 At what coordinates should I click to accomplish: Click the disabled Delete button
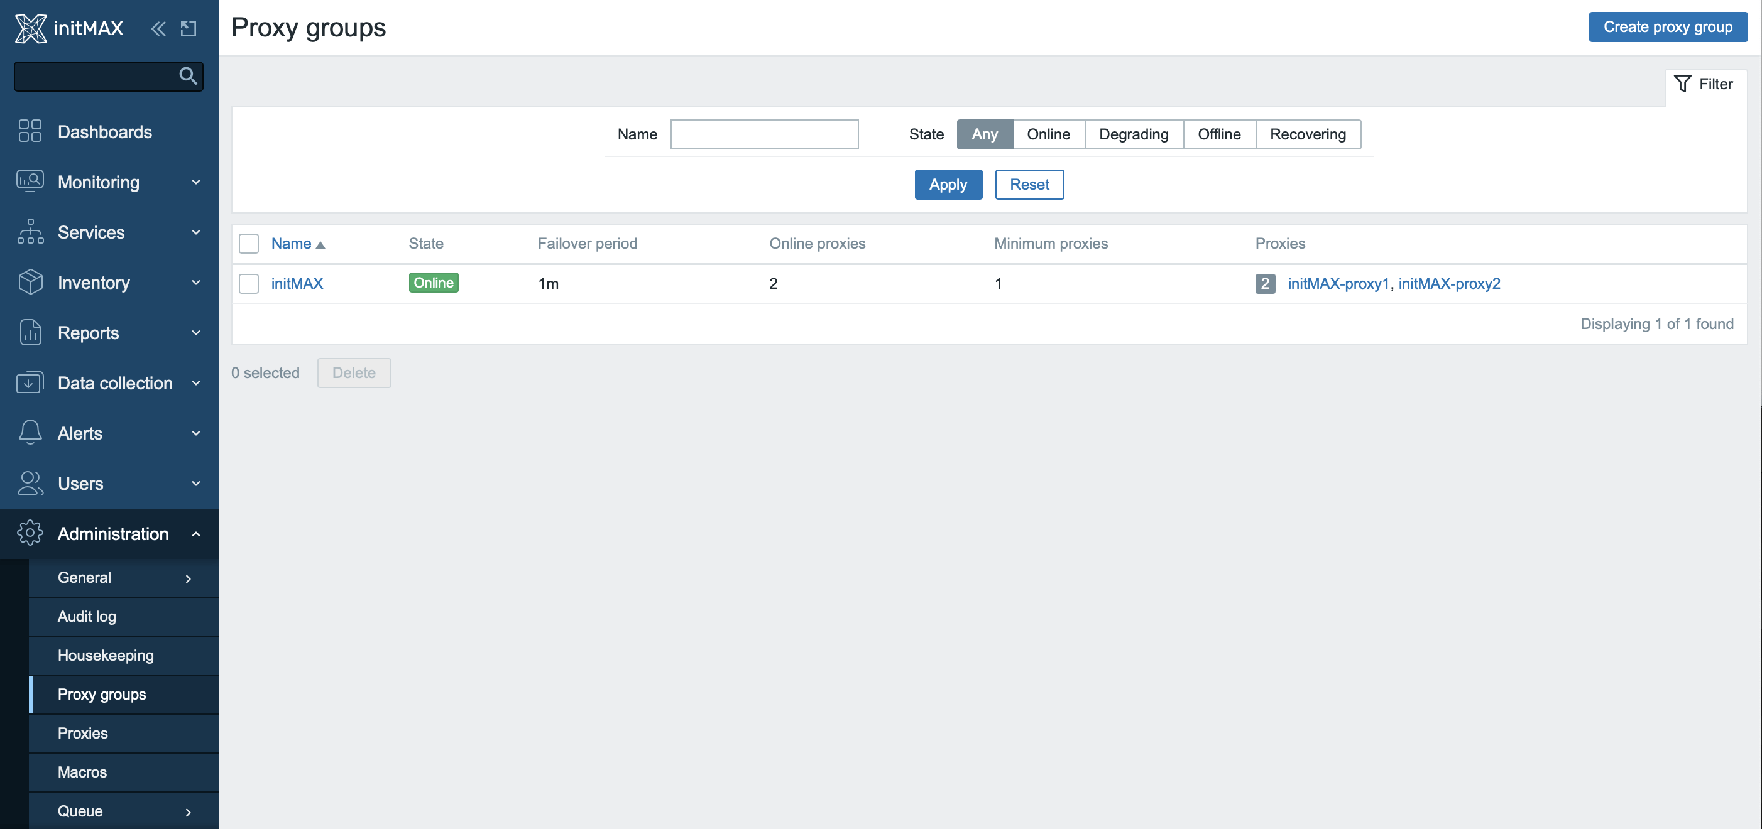[354, 372]
